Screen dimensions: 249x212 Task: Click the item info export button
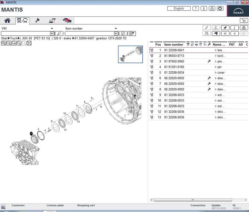pos(132,34)
